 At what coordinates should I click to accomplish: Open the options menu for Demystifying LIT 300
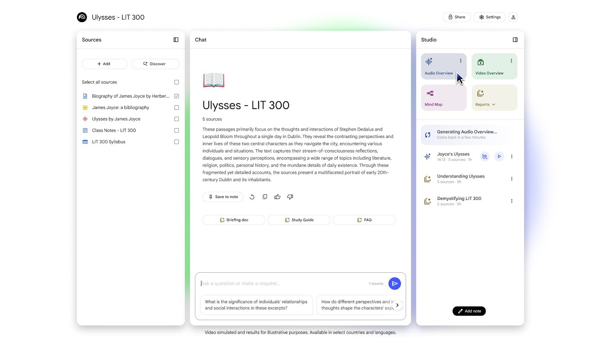point(512,201)
